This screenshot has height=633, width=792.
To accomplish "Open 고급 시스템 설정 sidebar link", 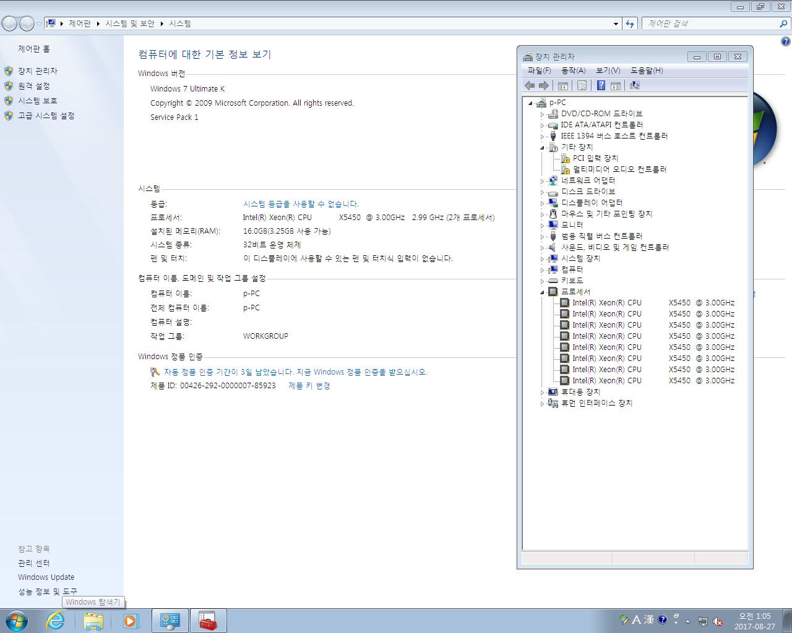I will [46, 116].
